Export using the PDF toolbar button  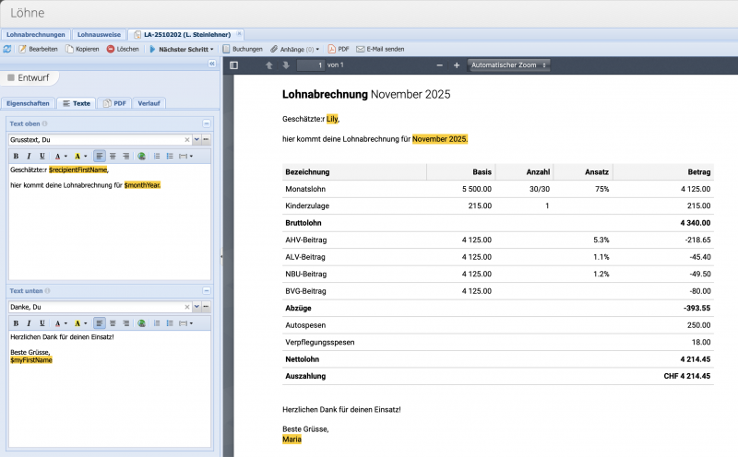pos(339,49)
